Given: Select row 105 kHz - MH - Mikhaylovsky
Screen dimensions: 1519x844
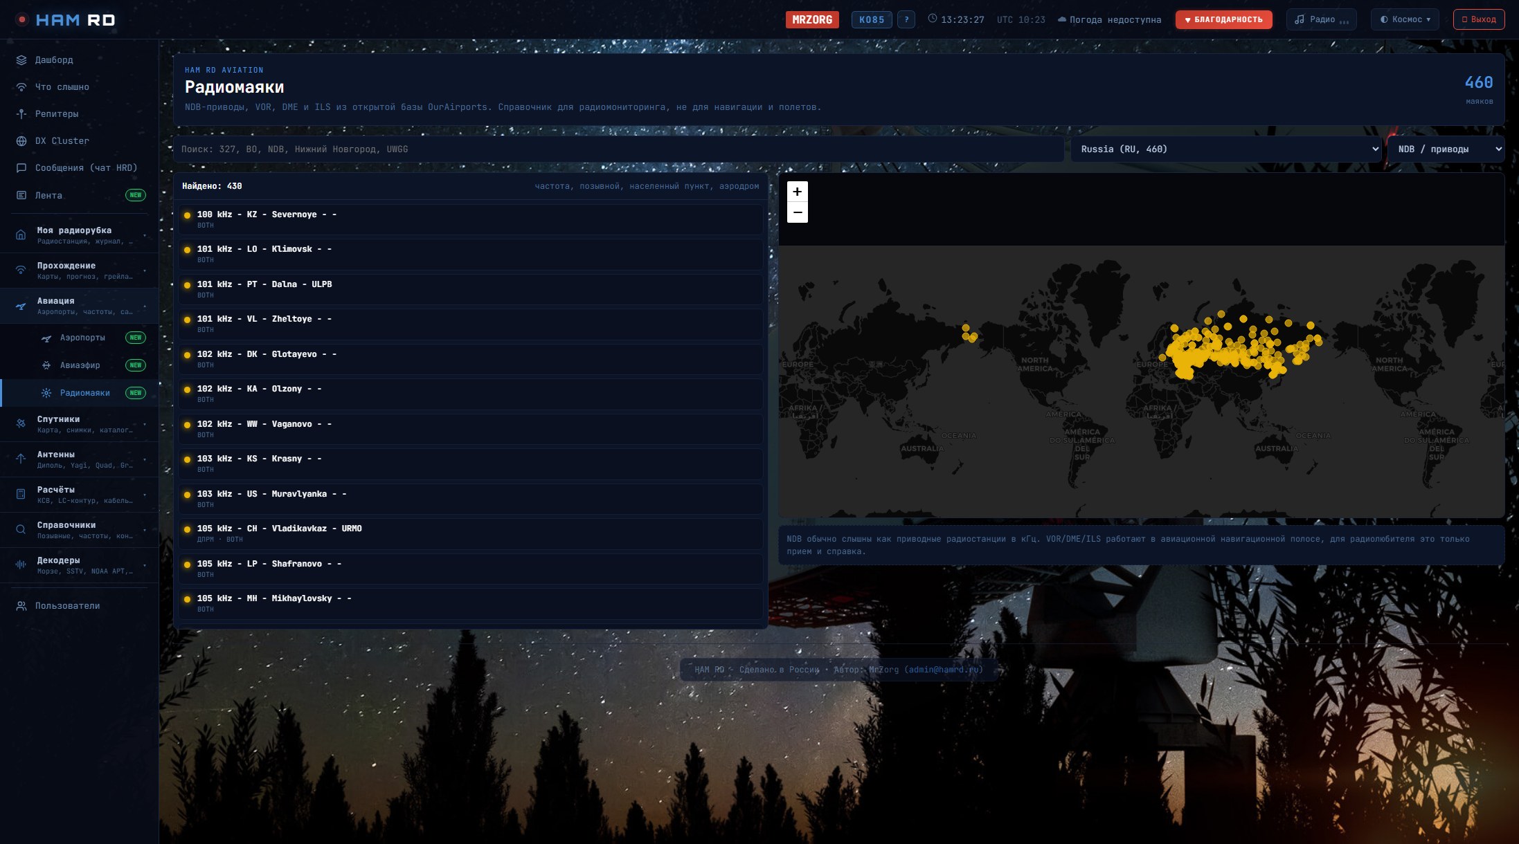Looking at the screenshot, I should coord(471,603).
